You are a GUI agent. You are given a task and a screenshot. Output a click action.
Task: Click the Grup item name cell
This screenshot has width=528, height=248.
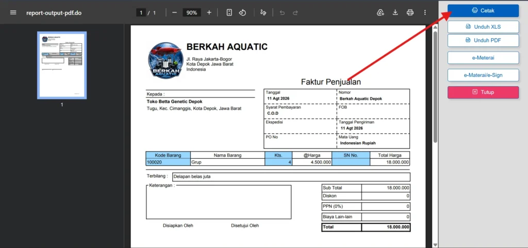point(227,162)
